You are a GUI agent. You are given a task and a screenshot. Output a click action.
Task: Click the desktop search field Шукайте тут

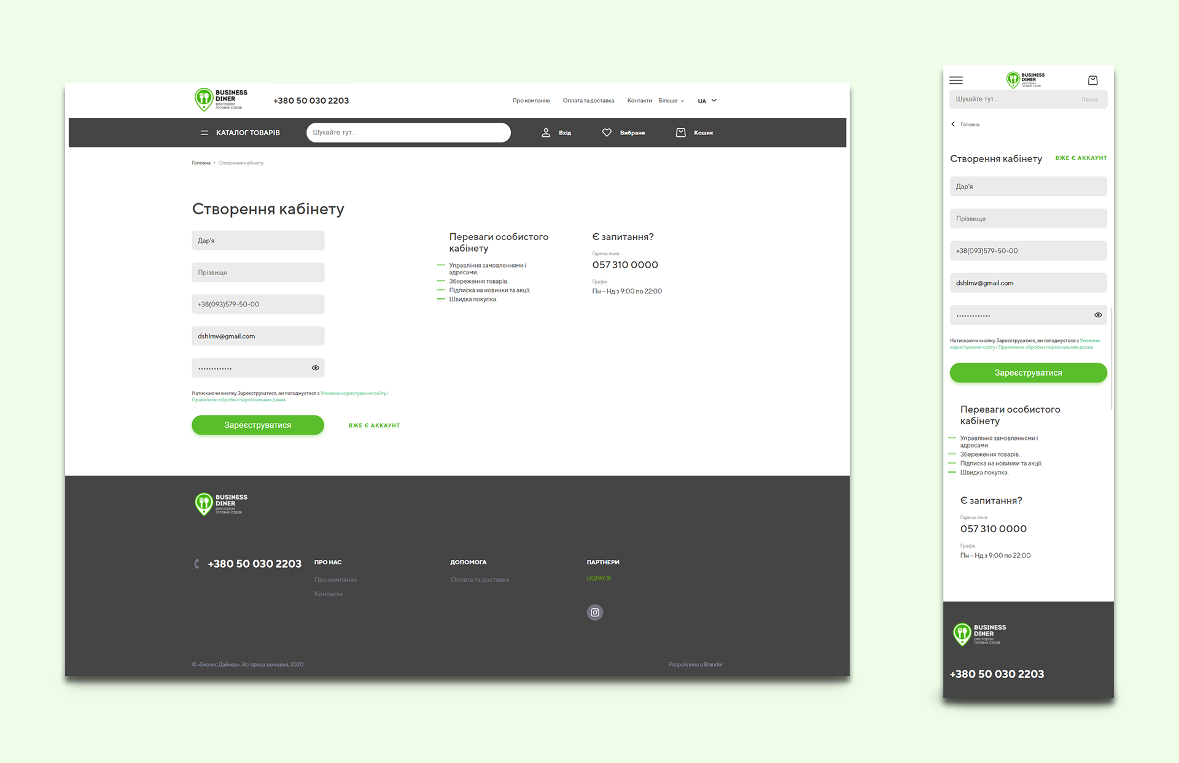[408, 133]
